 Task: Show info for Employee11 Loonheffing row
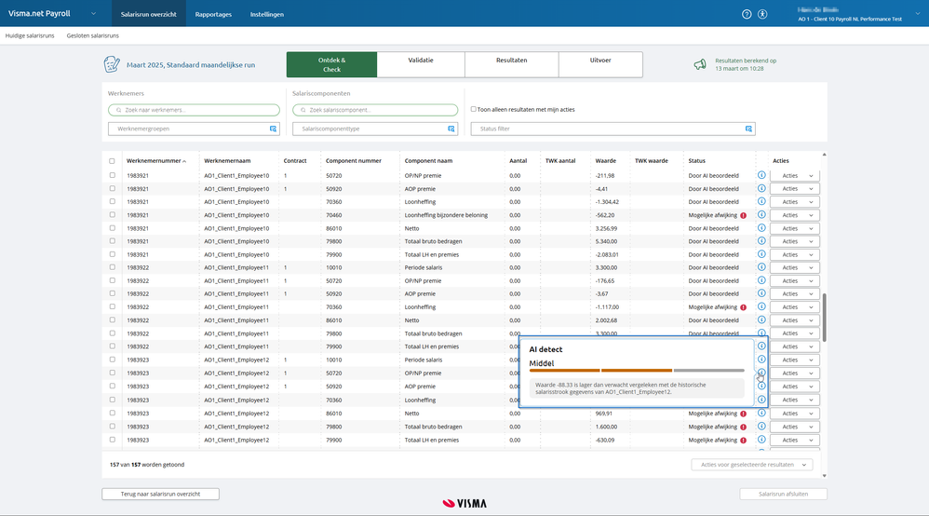click(x=761, y=306)
